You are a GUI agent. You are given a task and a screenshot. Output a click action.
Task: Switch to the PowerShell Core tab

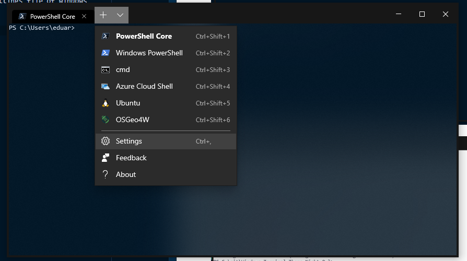click(52, 17)
